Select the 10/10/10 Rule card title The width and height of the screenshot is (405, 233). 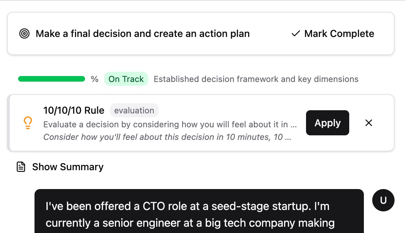(74, 110)
